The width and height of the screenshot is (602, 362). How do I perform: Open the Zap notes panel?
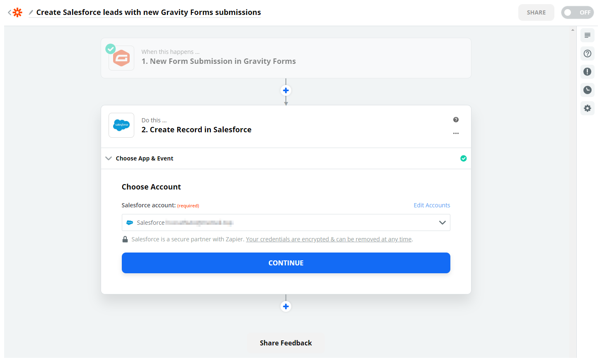coord(587,35)
